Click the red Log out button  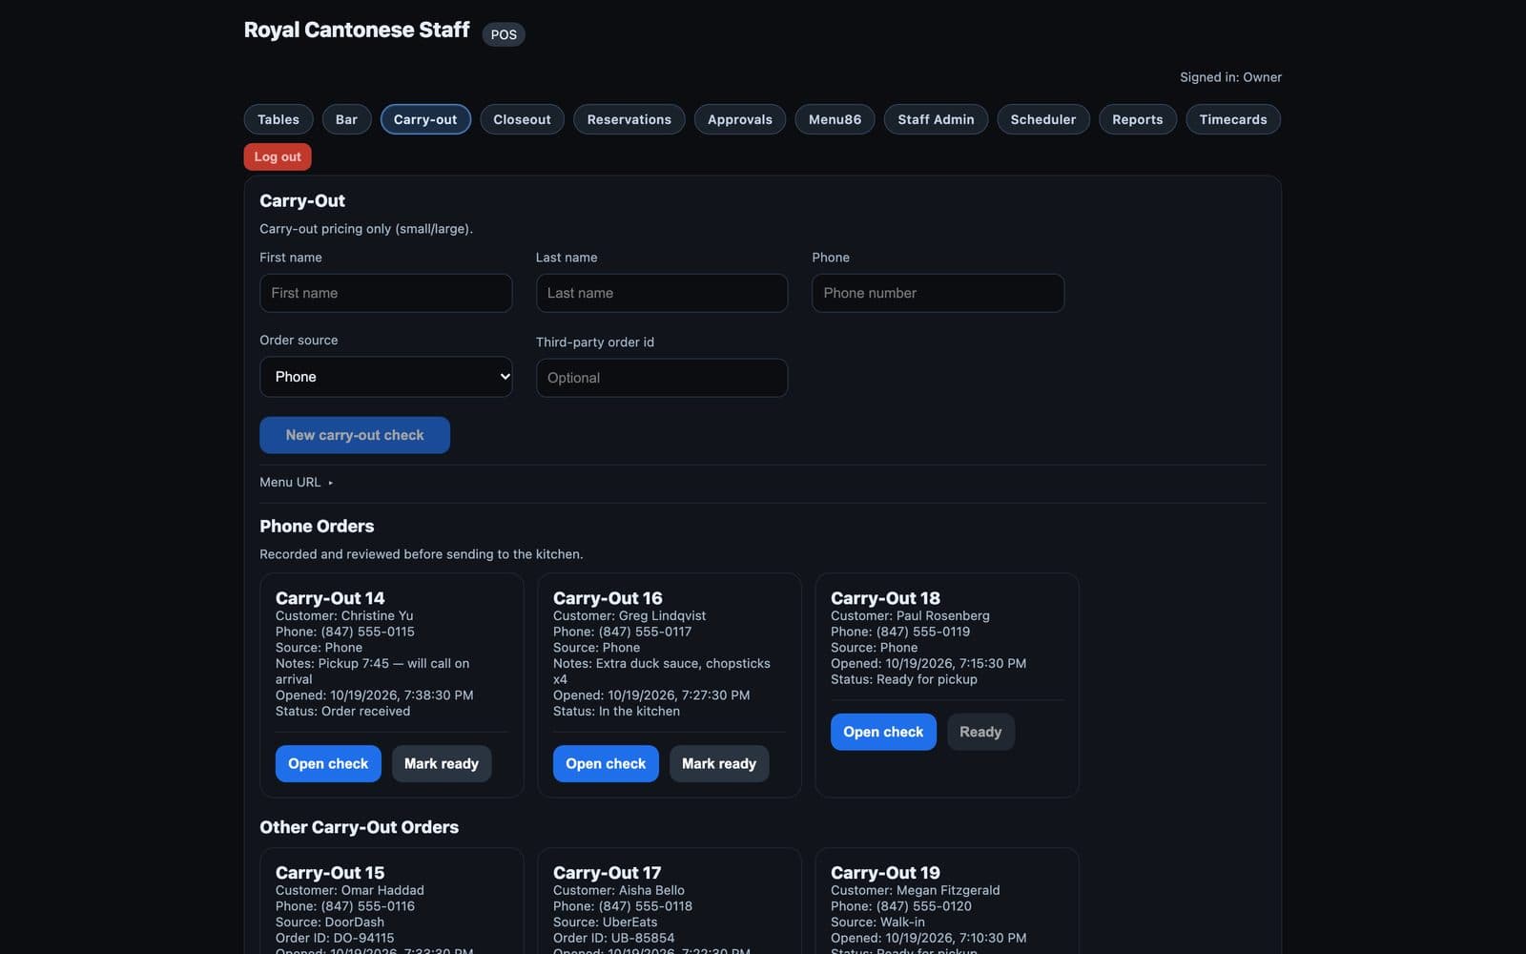tap(278, 156)
